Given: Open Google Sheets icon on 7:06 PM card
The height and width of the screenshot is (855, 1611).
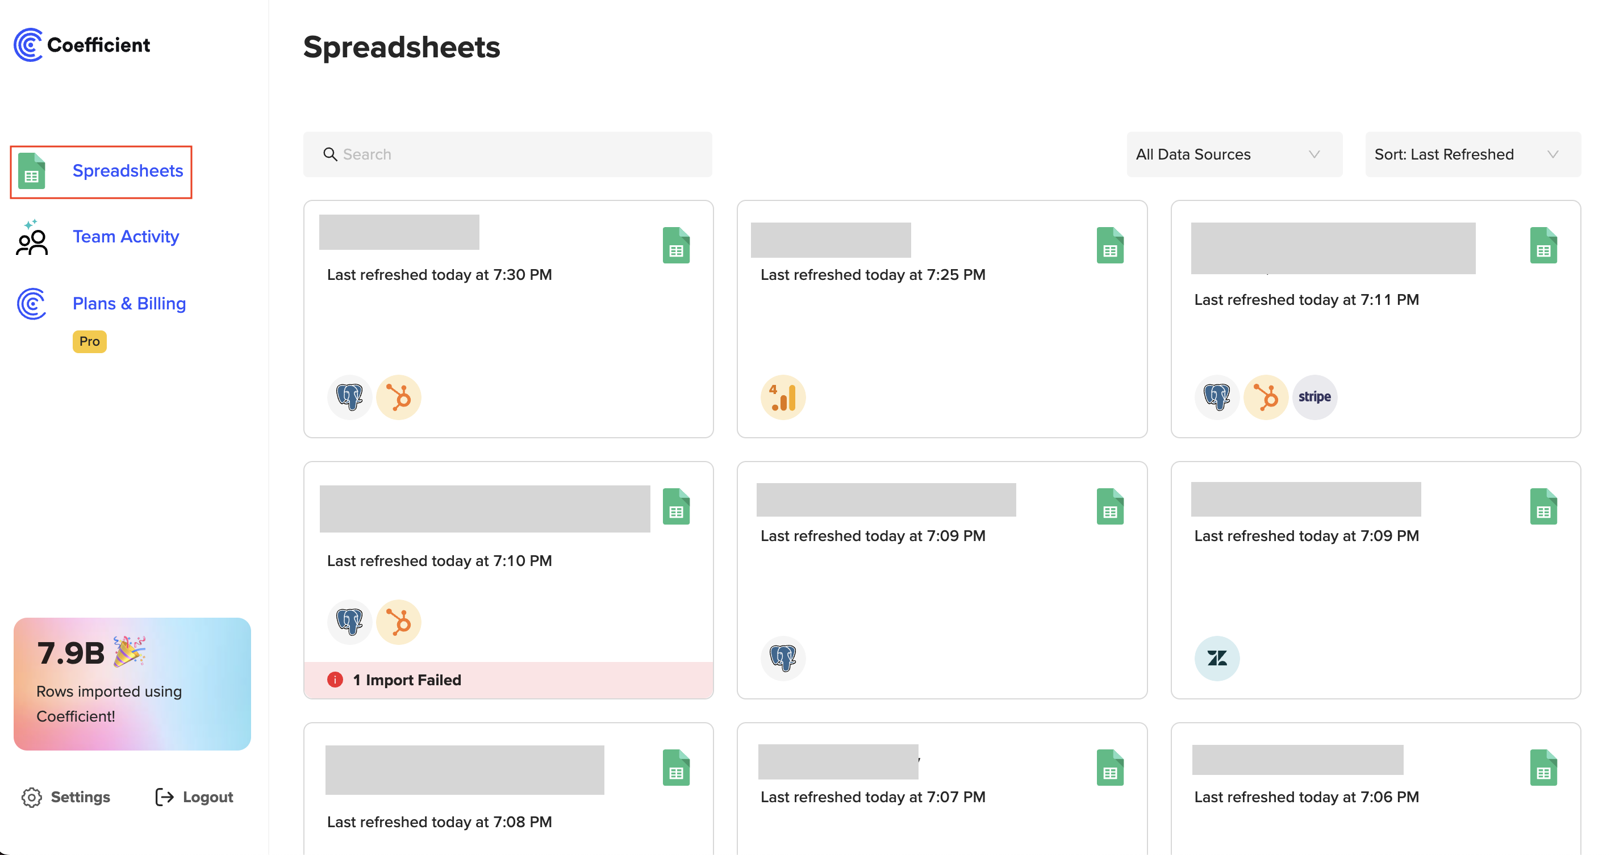Looking at the screenshot, I should point(1543,768).
